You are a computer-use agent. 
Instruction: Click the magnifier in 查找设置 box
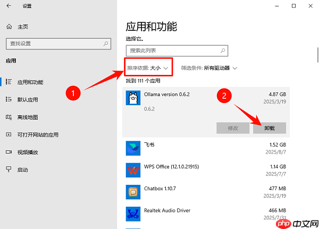106,44
